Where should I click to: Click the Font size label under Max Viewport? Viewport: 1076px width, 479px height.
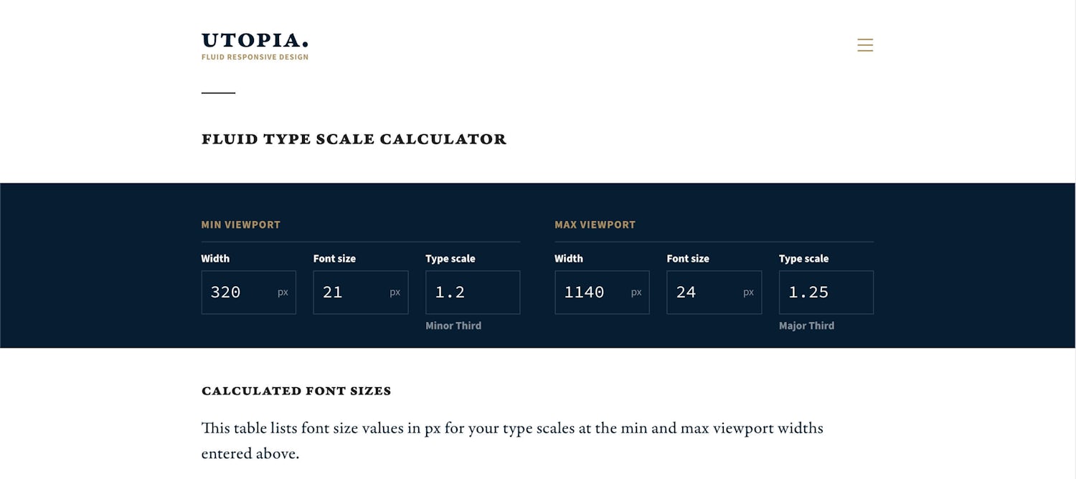(x=688, y=259)
